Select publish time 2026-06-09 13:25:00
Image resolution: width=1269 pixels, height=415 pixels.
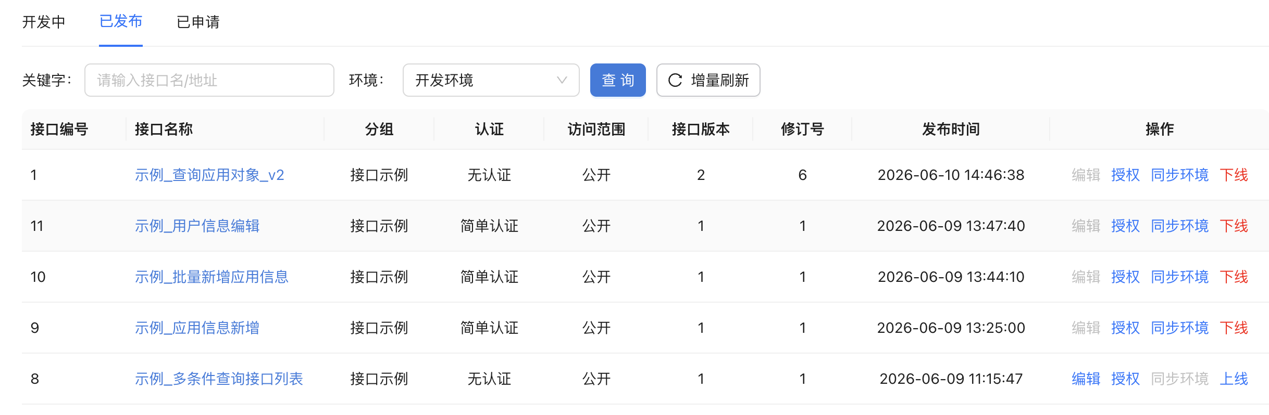(951, 328)
